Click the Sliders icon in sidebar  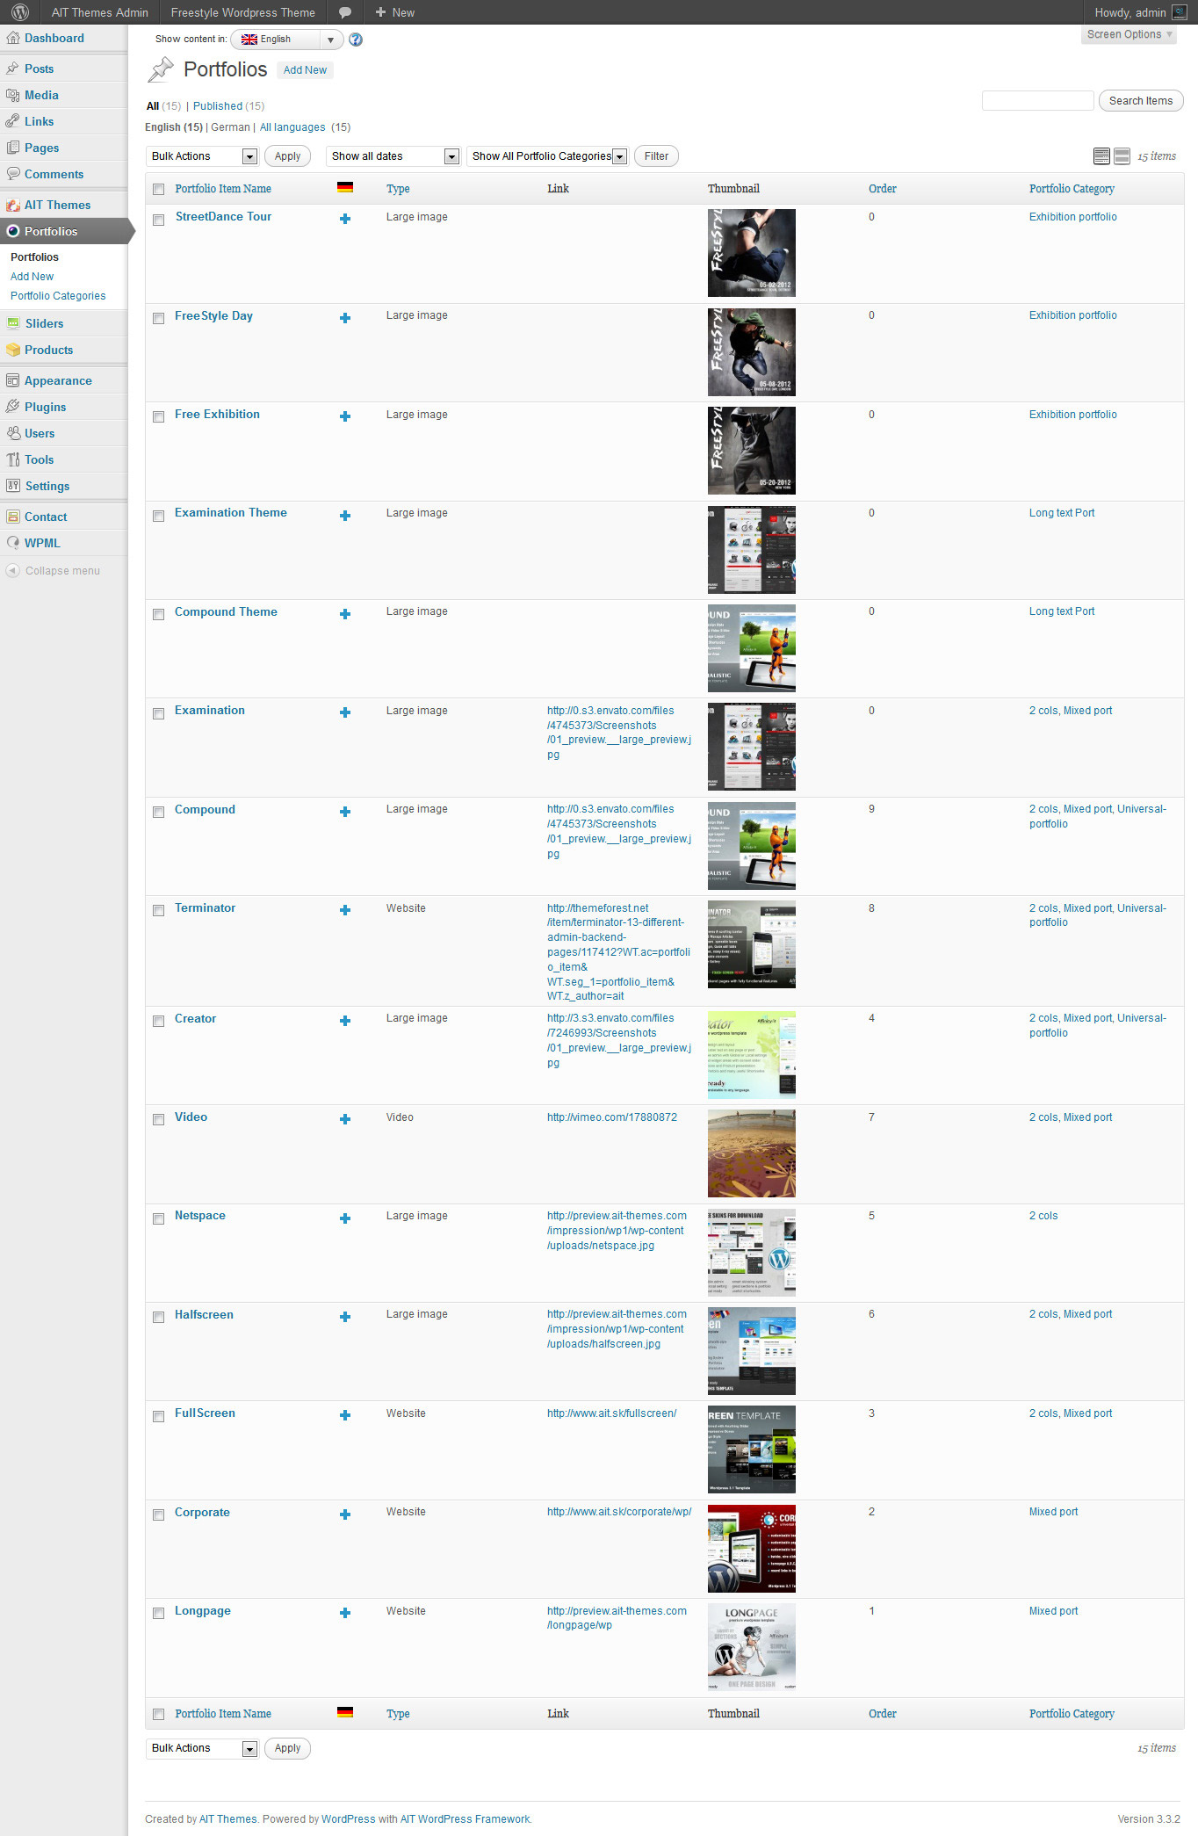coord(12,323)
